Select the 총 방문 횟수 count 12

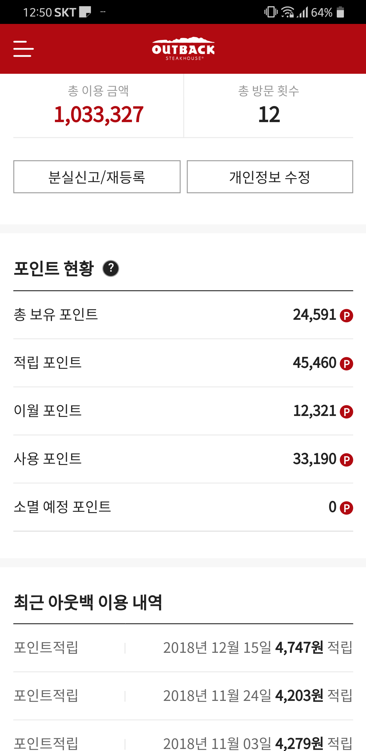[269, 114]
